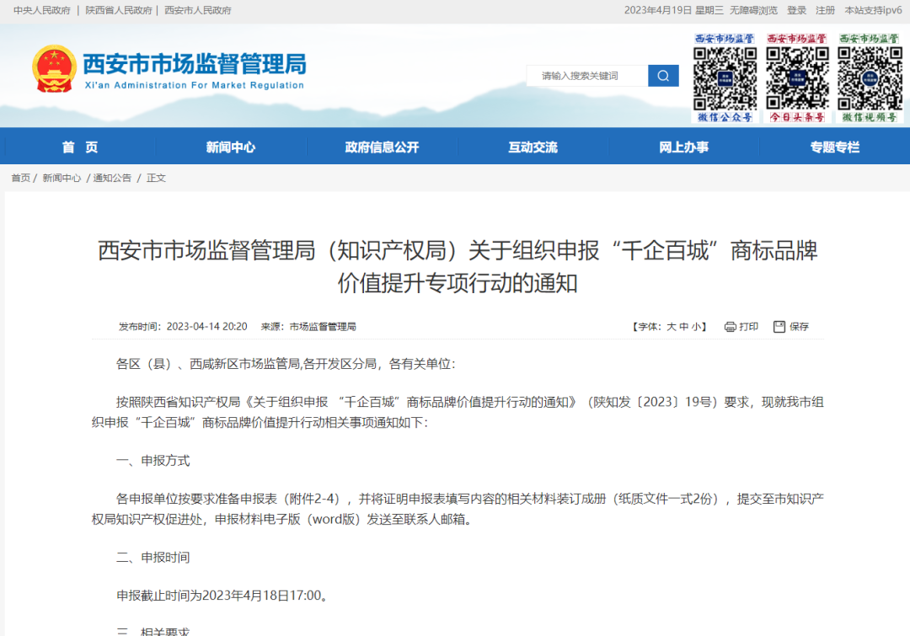Open the 通知公告 breadcrumb link
The height and width of the screenshot is (636, 910).
coord(111,178)
